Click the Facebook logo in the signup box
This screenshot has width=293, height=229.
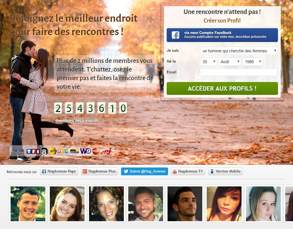click(176, 35)
